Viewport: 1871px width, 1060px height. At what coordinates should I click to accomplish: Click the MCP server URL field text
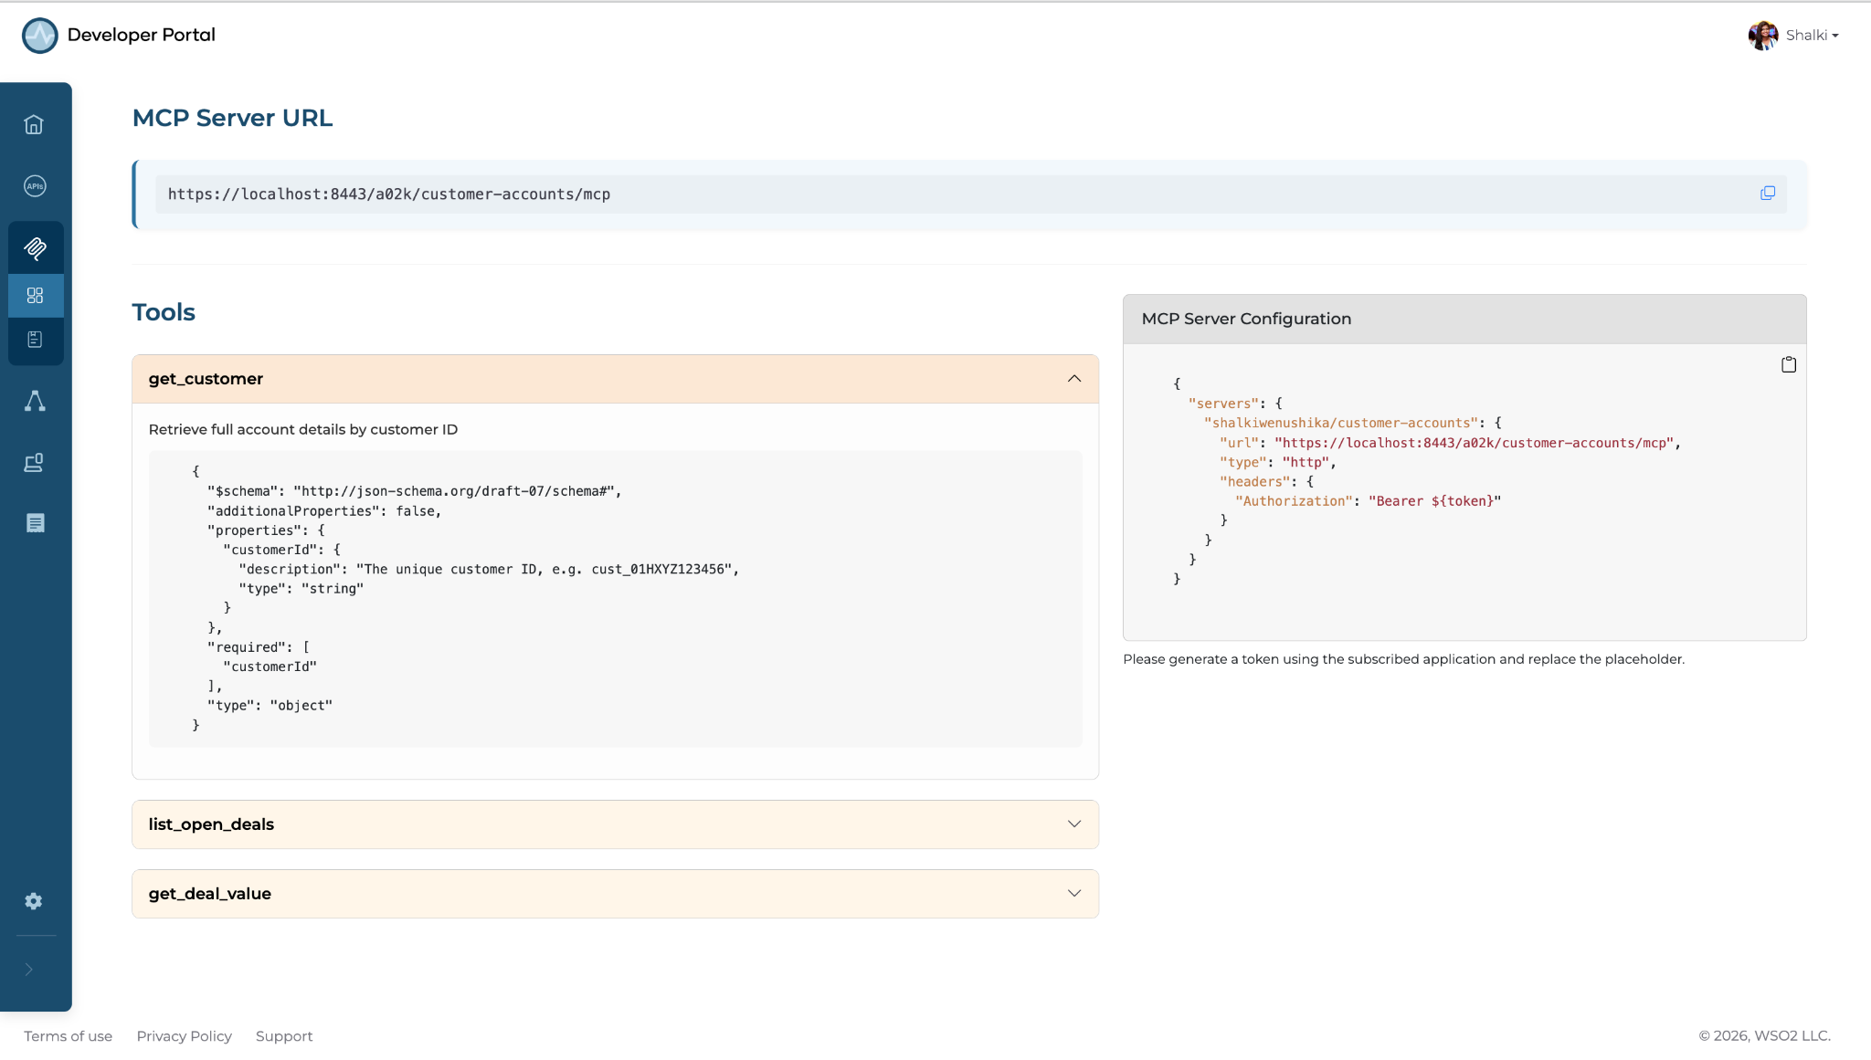click(389, 194)
